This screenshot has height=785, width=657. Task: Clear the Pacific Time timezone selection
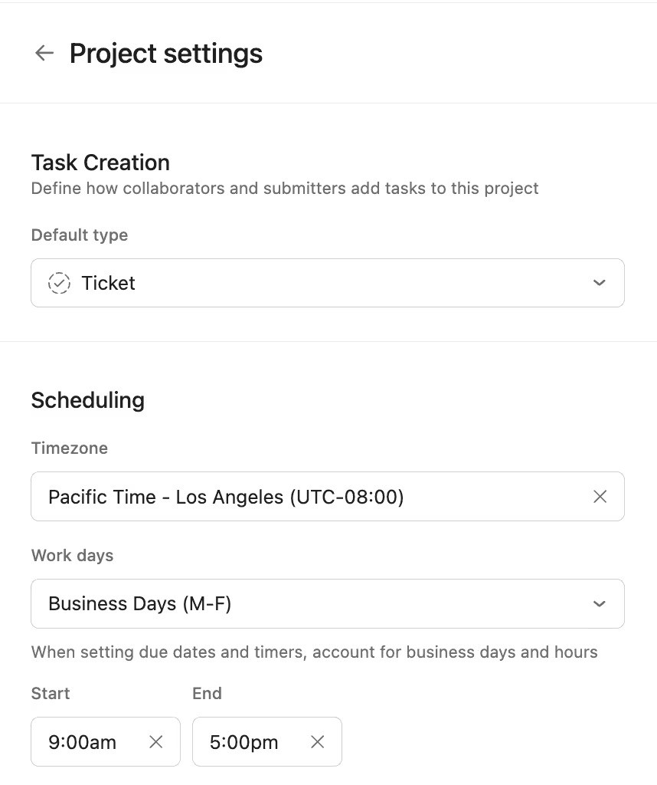pos(600,497)
